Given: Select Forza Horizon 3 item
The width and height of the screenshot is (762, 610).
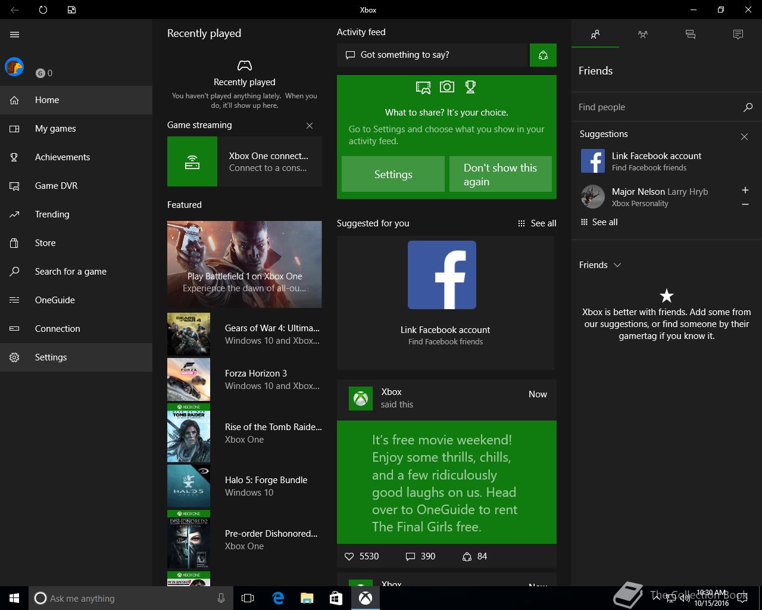Looking at the screenshot, I should (245, 379).
